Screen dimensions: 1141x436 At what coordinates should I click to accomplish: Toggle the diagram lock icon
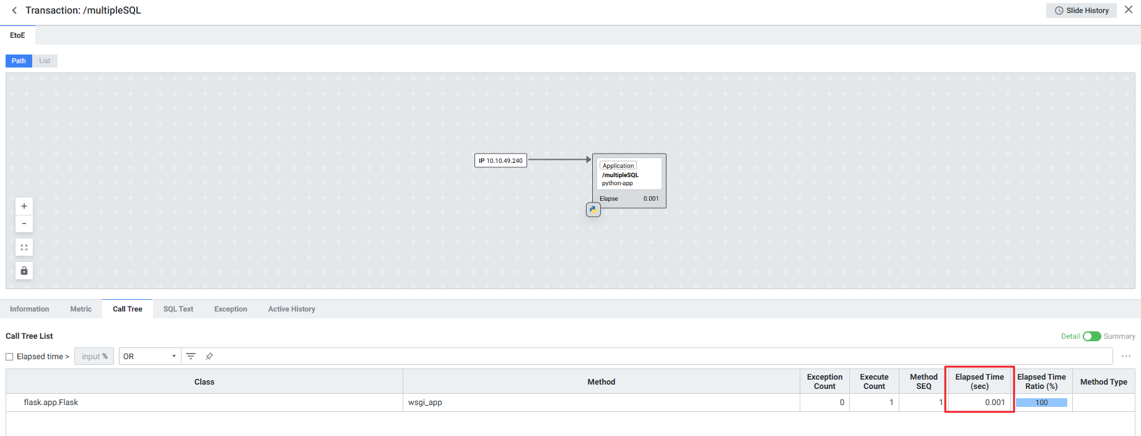point(24,271)
